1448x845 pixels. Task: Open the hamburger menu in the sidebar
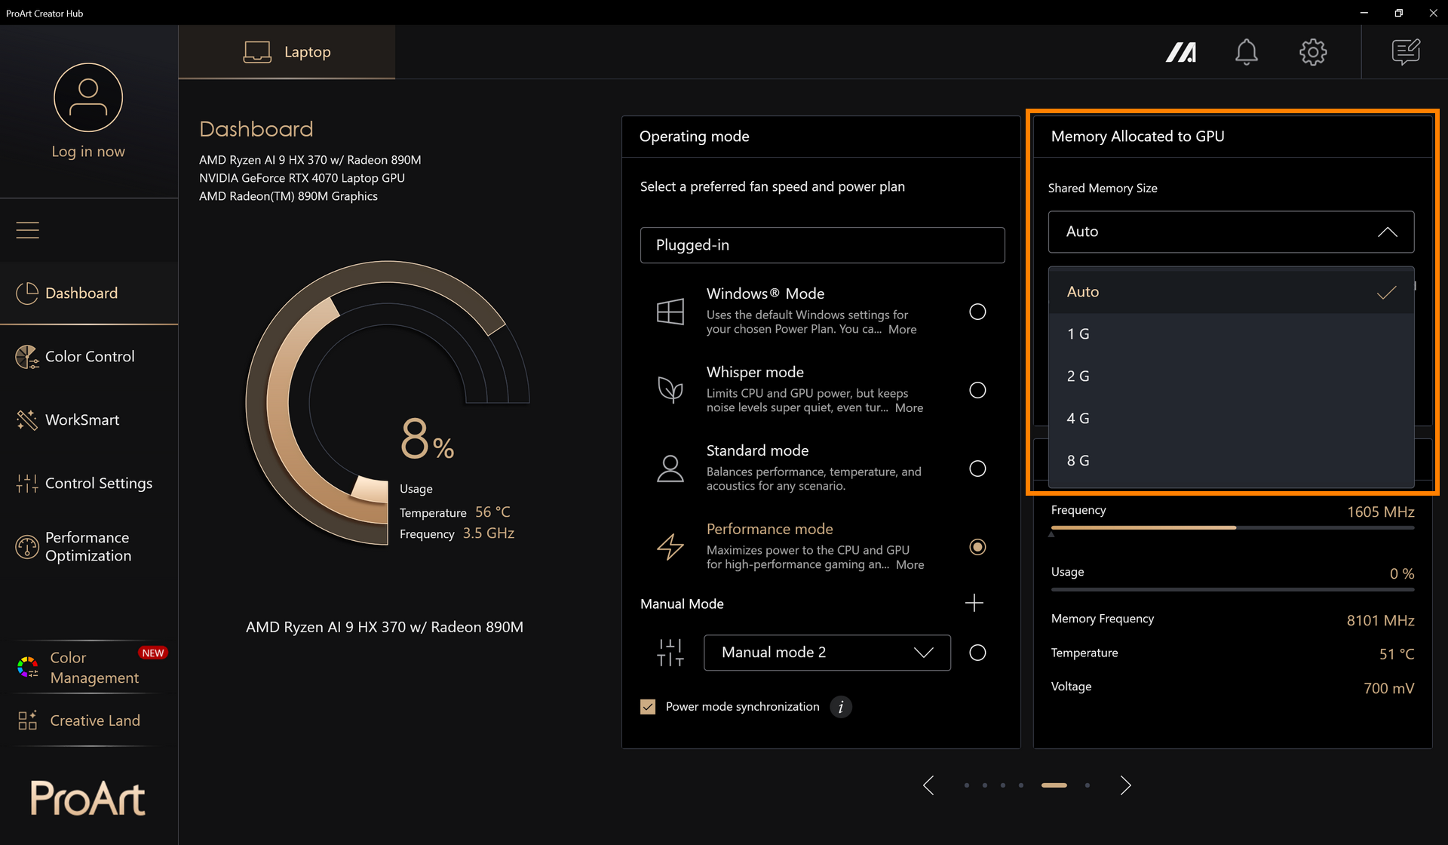click(x=28, y=230)
